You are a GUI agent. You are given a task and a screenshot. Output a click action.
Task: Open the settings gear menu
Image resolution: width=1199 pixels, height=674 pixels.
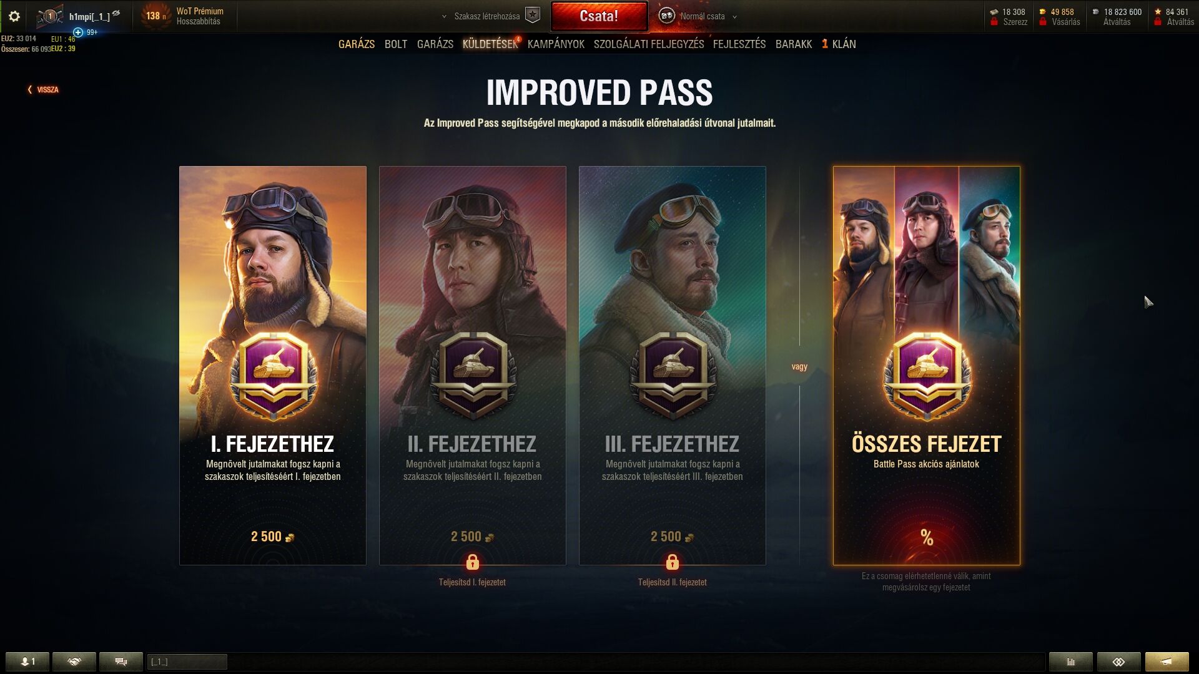coord(14,16)
